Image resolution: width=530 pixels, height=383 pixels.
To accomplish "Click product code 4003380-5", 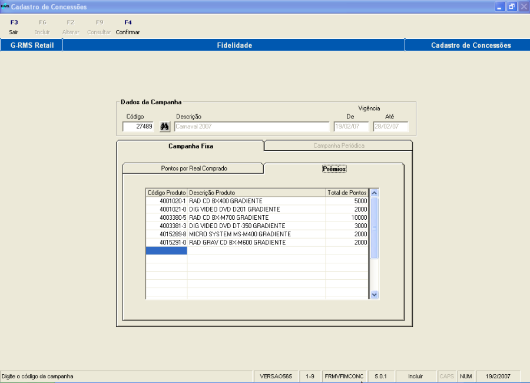I will [x=173, y=217].
